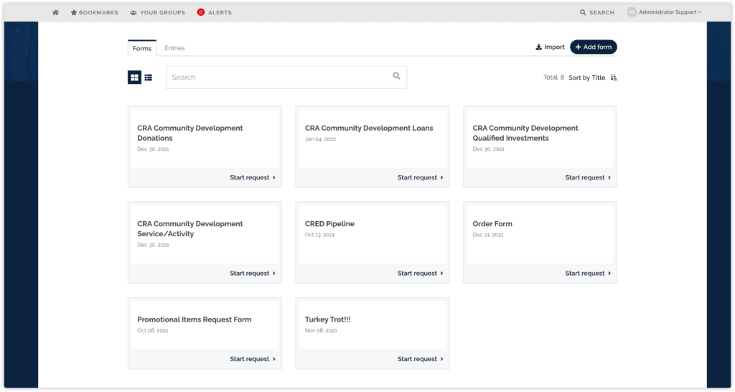Screen dimensions: 735x392
Task: Toggle the sort order icon
Action: pyautogui.click(x=614, y=78)
